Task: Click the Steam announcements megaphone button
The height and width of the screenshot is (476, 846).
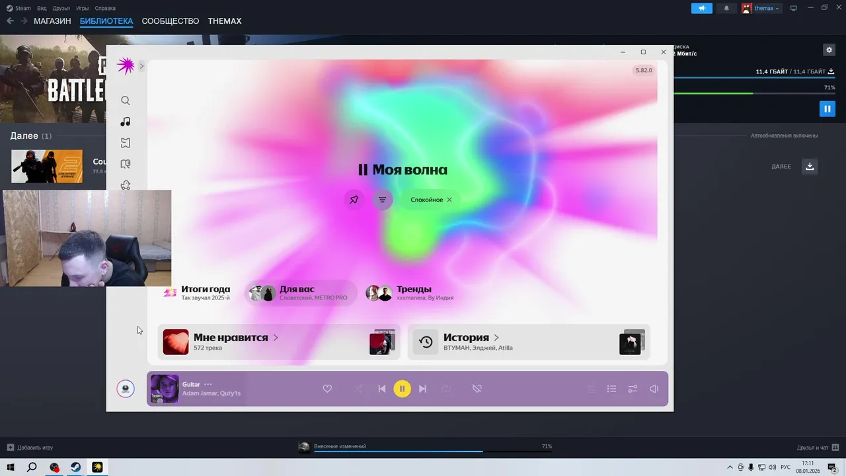Action: (x=702, y=8)
